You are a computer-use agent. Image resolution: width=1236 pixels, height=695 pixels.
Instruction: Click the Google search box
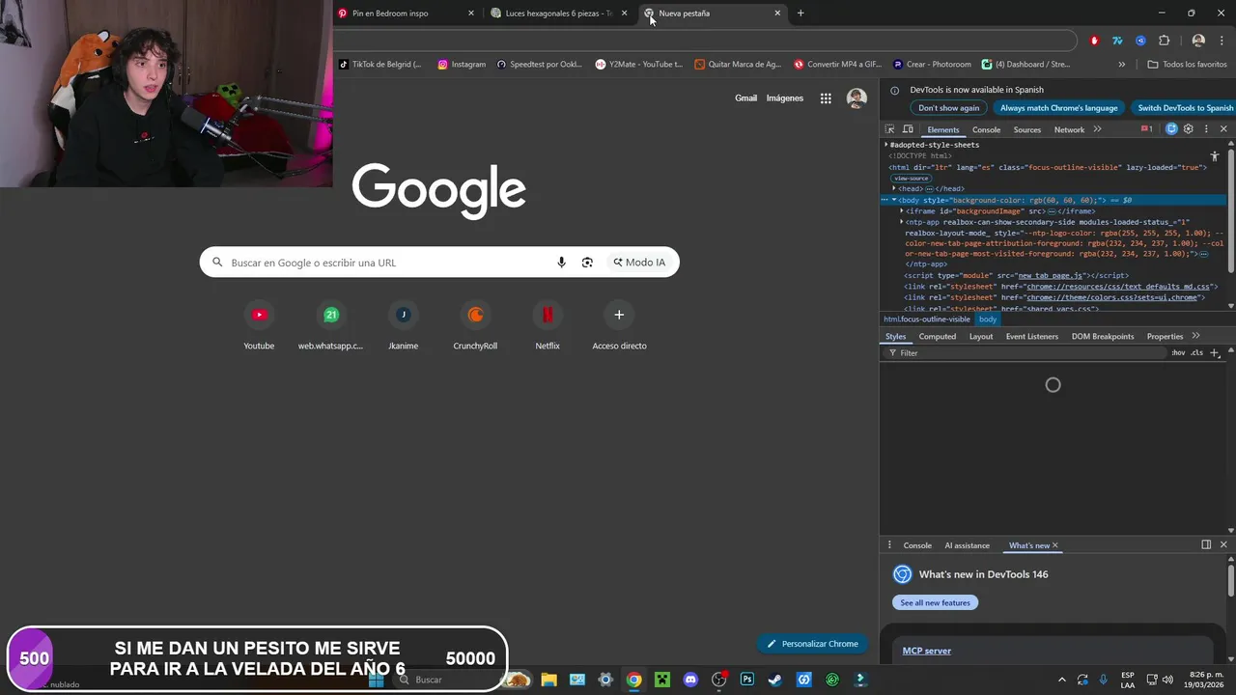click(x=439, y=263)
